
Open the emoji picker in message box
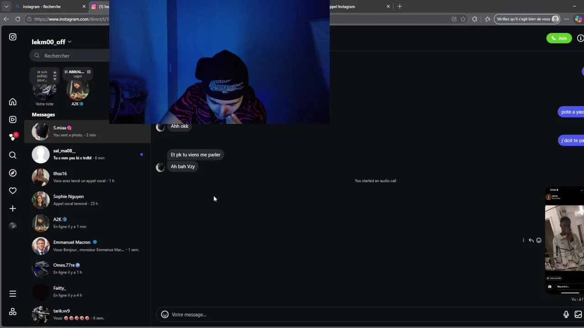[165, 314]
